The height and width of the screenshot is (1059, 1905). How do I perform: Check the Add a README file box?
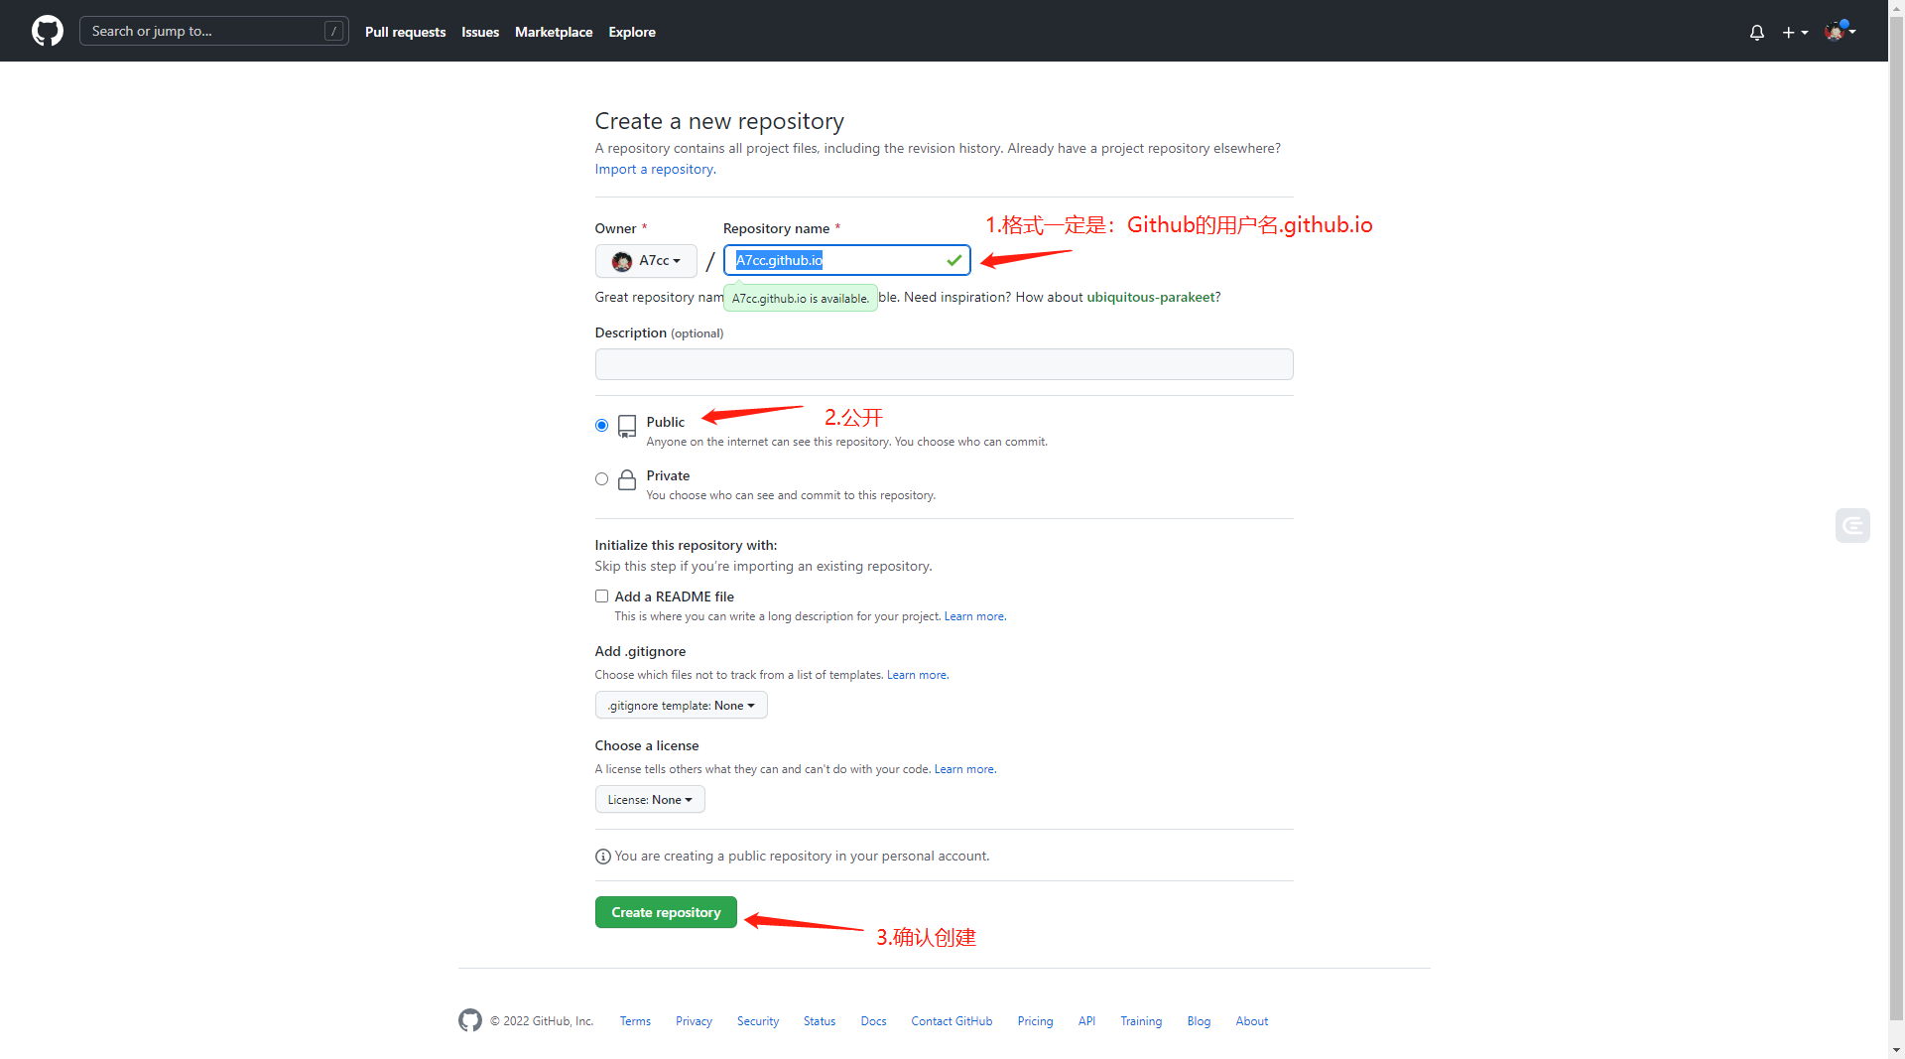601,596
